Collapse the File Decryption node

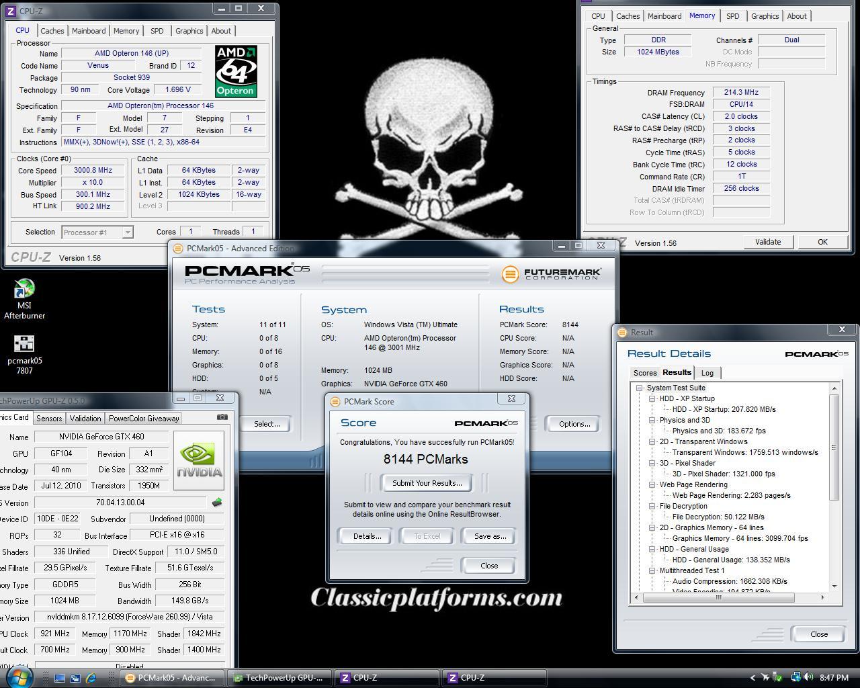(x=652, y=506)
